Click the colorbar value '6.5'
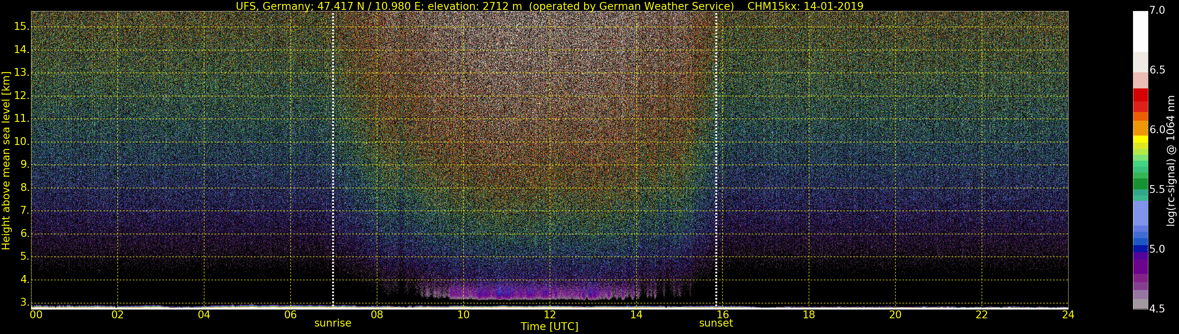The height and width of the screenshot is (334, 1179). (1157, 70)
